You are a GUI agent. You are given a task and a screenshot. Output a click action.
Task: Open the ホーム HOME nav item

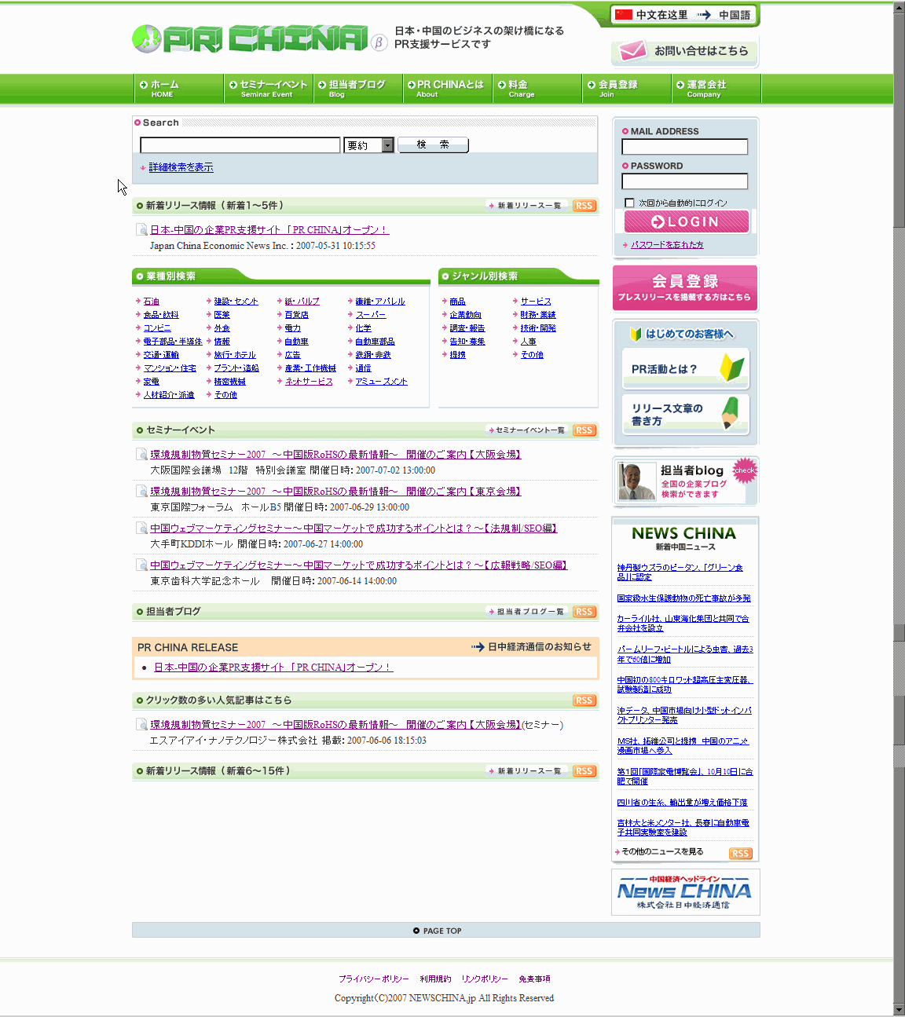(179, 89)
